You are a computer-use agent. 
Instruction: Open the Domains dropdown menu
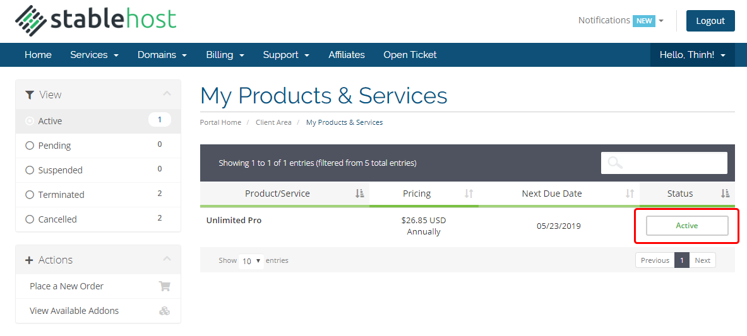(x=162, y=55)
